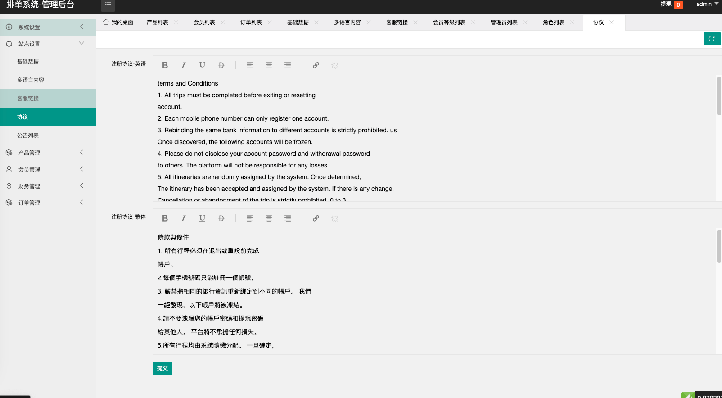Image resolution: width=722 pixels, height=398 pixels.
Task: Click italic icon in English agreement toolbar
Action: tap(184, 65)
